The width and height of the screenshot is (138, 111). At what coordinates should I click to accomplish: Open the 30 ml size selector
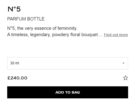click(67, 63)
